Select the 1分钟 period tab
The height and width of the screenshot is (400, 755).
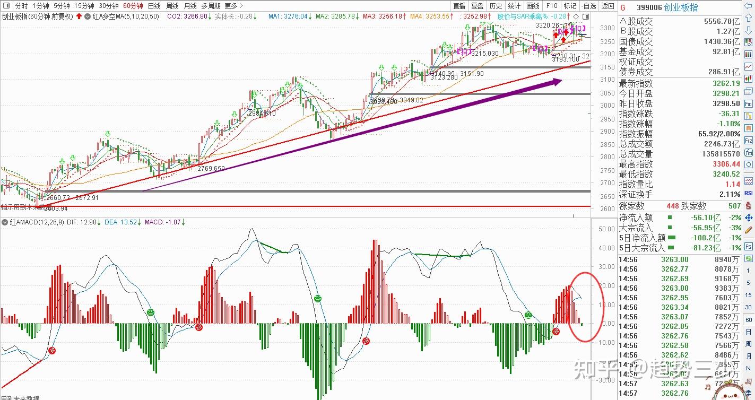point(41,6)
